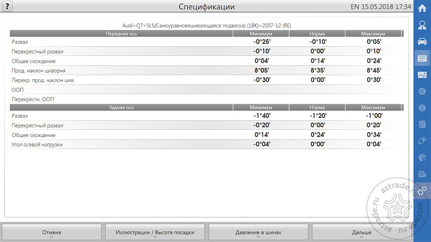
Task: Open the Home screen icon
Action: pyautogui.click(x=422, y=8)
